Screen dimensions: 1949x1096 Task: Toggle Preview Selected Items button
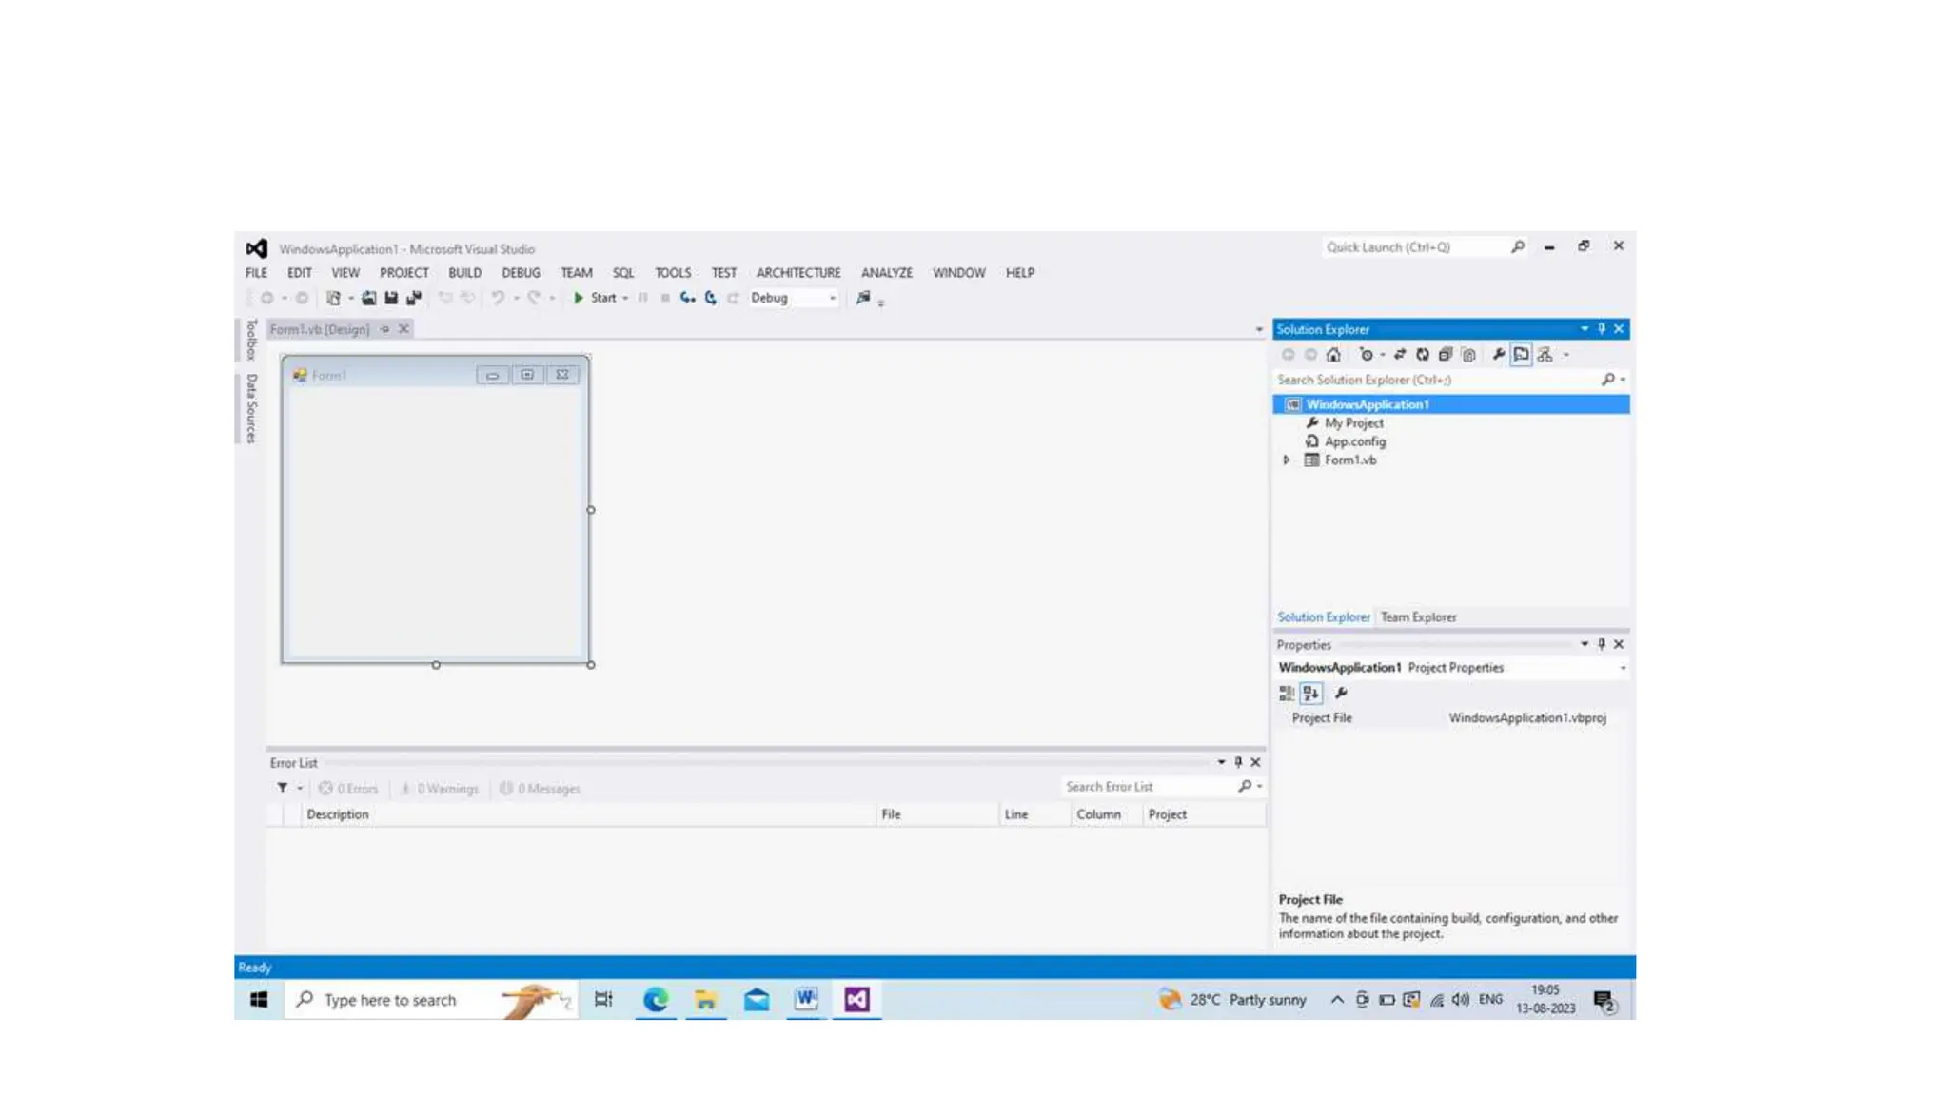coord(1521,355)
